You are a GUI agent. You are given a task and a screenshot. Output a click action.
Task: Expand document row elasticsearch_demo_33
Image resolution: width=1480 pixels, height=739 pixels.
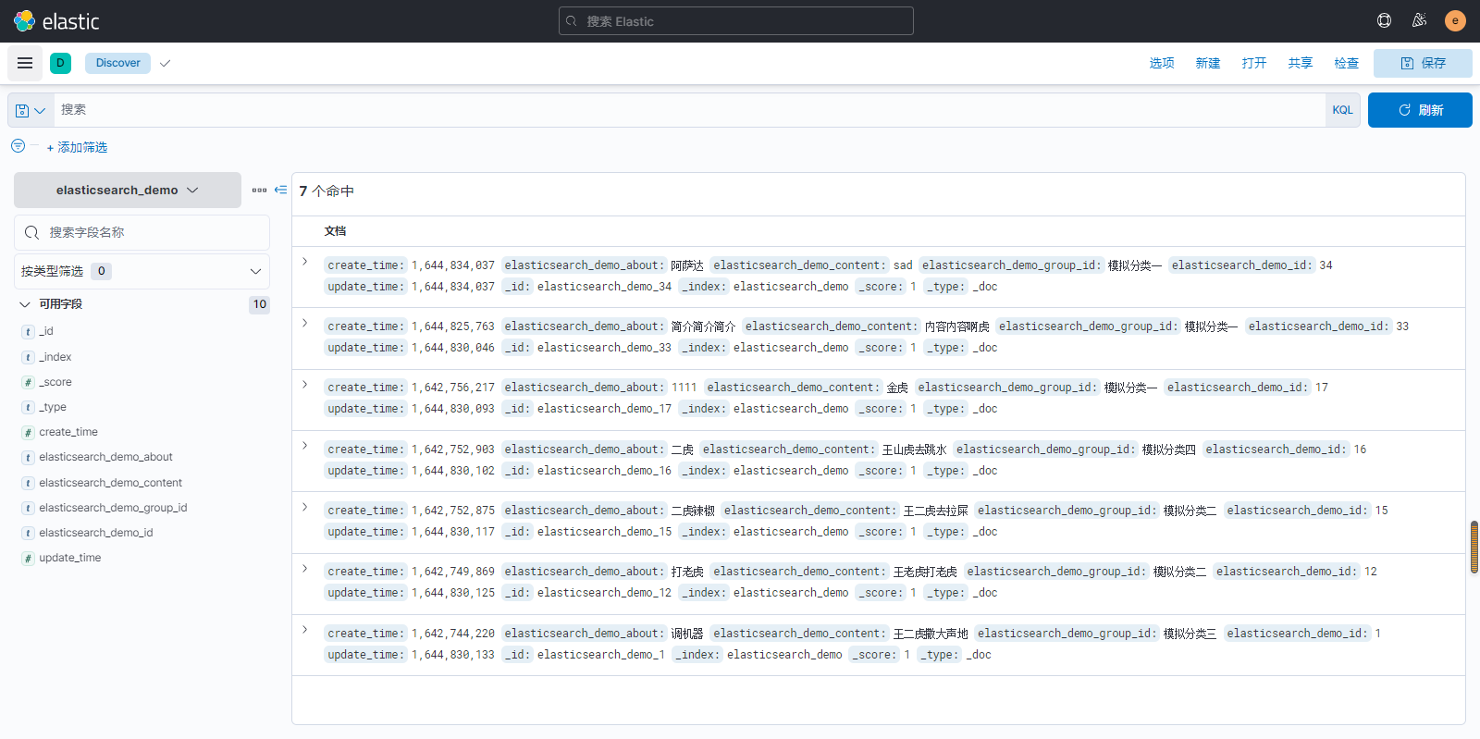coord(305,323)
